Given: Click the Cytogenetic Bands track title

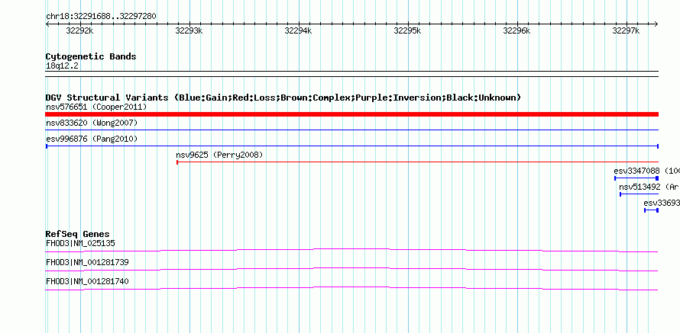Looking at the screenshot, I should pyautogui.click(x=91, y=56).
